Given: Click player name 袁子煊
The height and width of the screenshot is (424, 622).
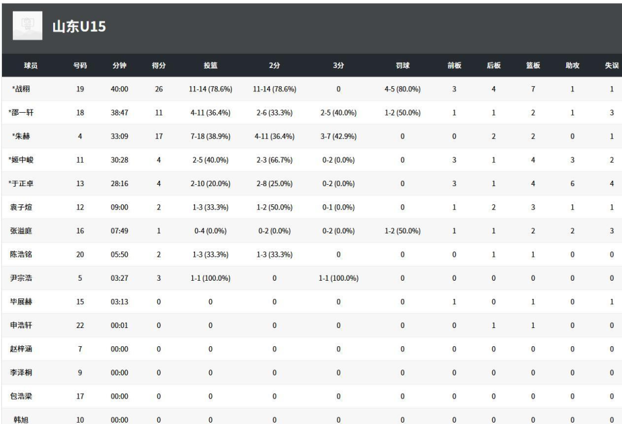Looking at the screenshot, I should pos(21,207).
